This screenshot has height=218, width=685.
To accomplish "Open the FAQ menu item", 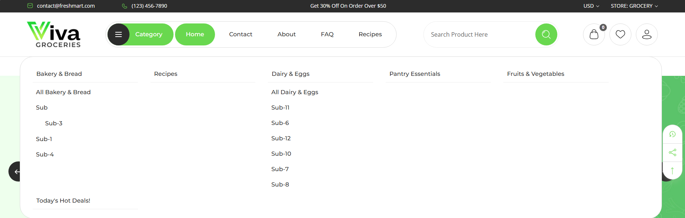I will click(327, 34).
